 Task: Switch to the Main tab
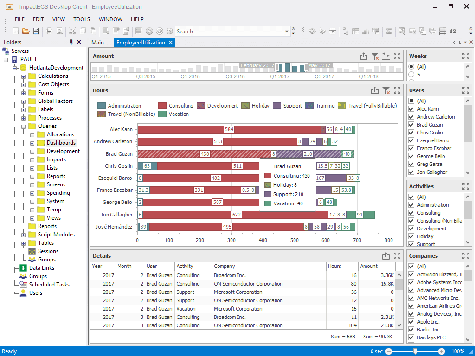pos(97,43)
